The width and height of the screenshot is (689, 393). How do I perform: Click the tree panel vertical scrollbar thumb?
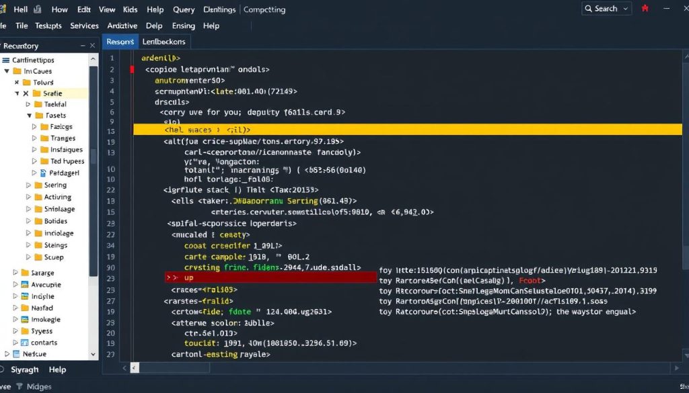93,171
